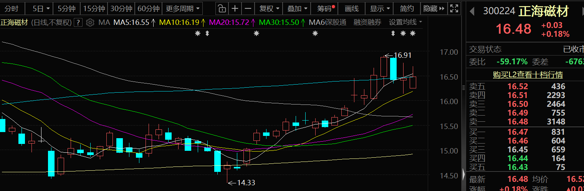Viewport: 584px width, 191px height.
Task: Toggle 简约 simplified view mode
Action: pos(407,8)
